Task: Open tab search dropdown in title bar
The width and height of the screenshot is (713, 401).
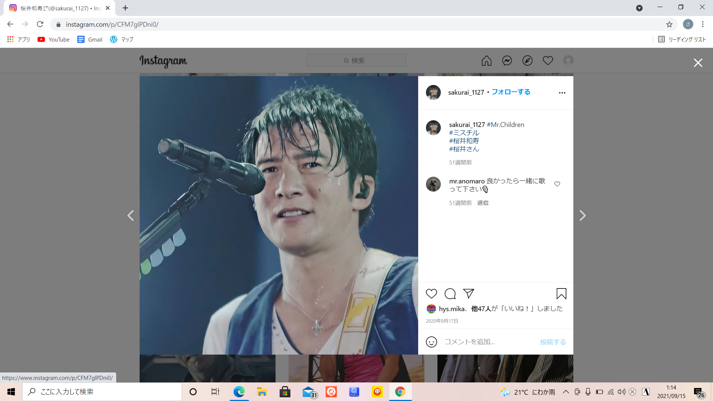Action: (639, 8)
